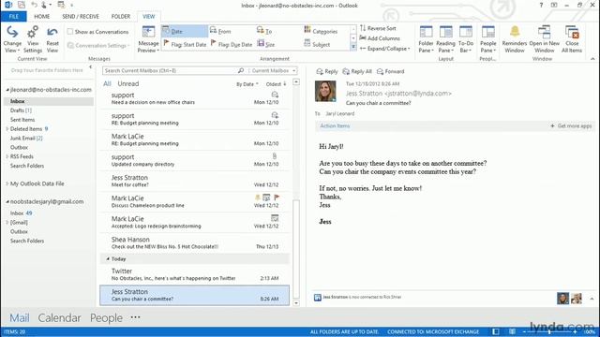Open the Folder Pane menu
The height and width of the screenshot is (337, 600).
(426, 39)
